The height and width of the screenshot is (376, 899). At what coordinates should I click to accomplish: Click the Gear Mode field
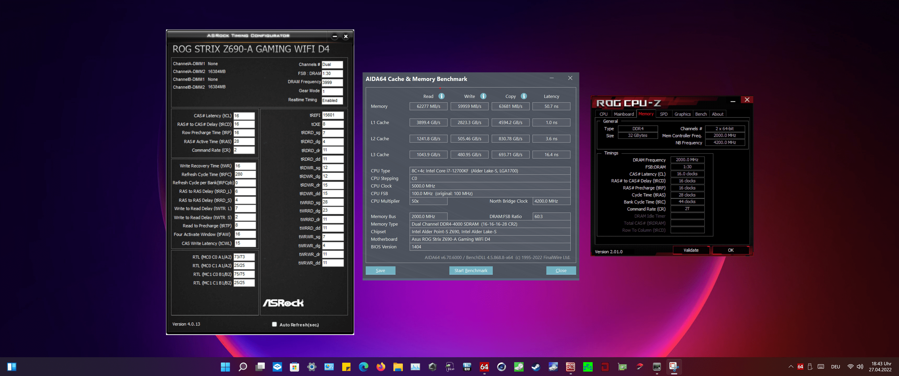tap(332, 91)
